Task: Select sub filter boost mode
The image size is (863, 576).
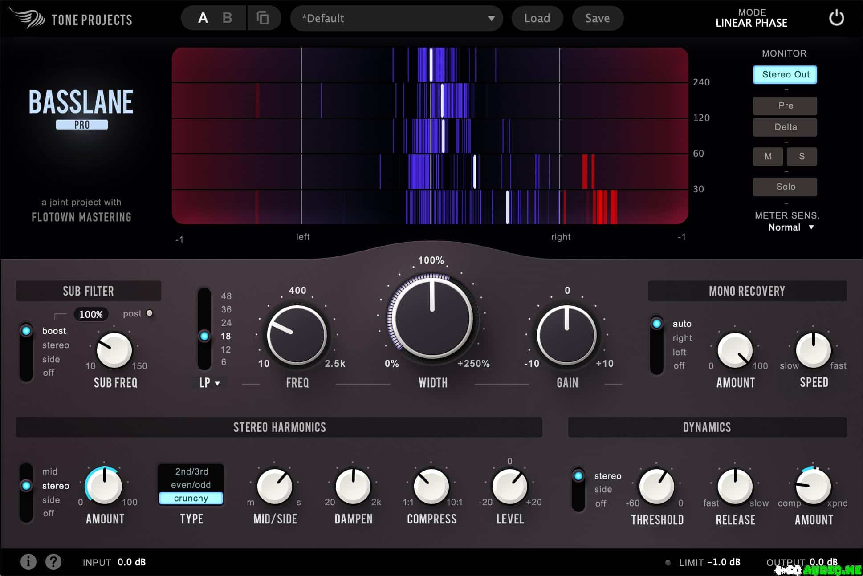Action: coord(54,331)
